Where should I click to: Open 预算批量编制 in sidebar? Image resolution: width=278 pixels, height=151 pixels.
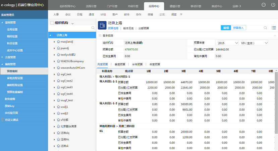tap(15, 92)
